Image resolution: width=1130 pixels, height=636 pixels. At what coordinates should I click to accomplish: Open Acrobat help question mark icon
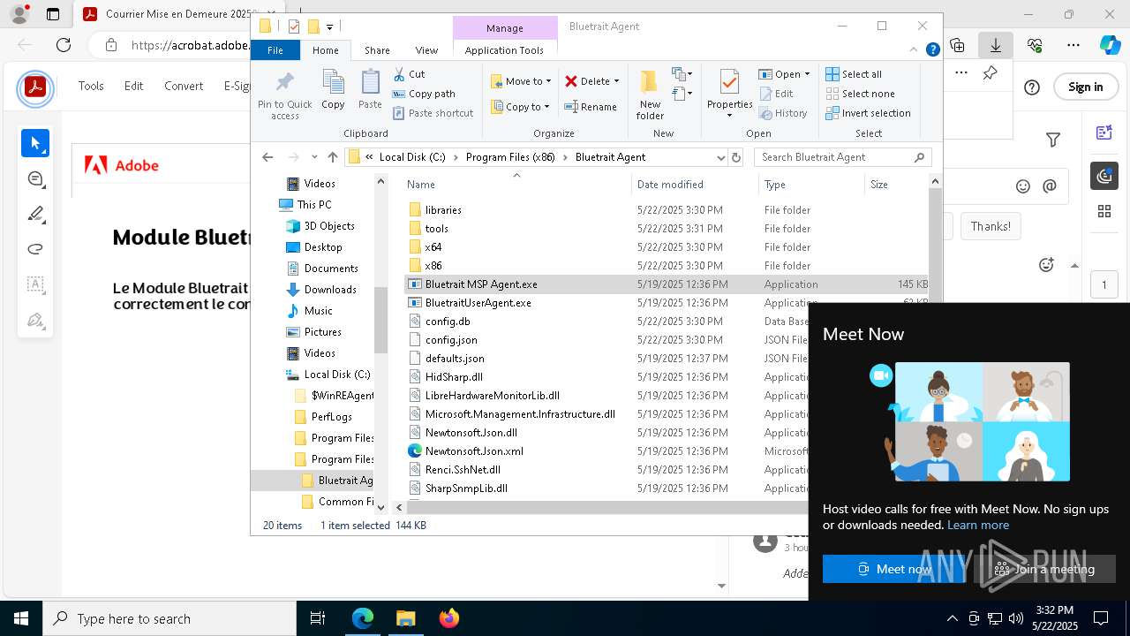pyautogui.click(x=1032, y=87)
